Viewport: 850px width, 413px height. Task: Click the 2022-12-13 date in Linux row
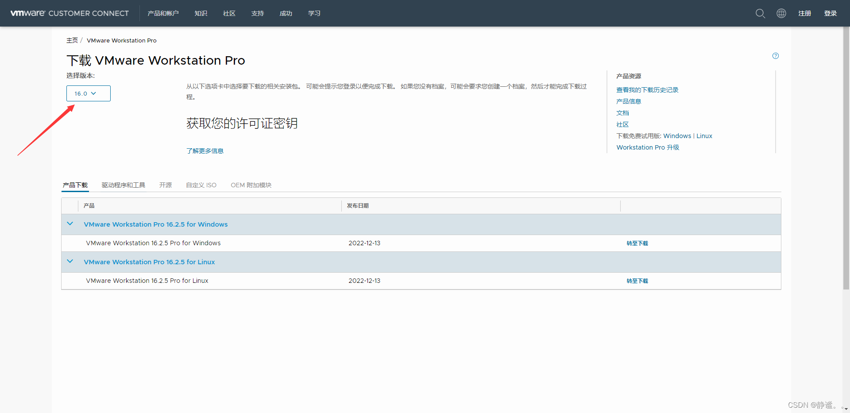364,281
